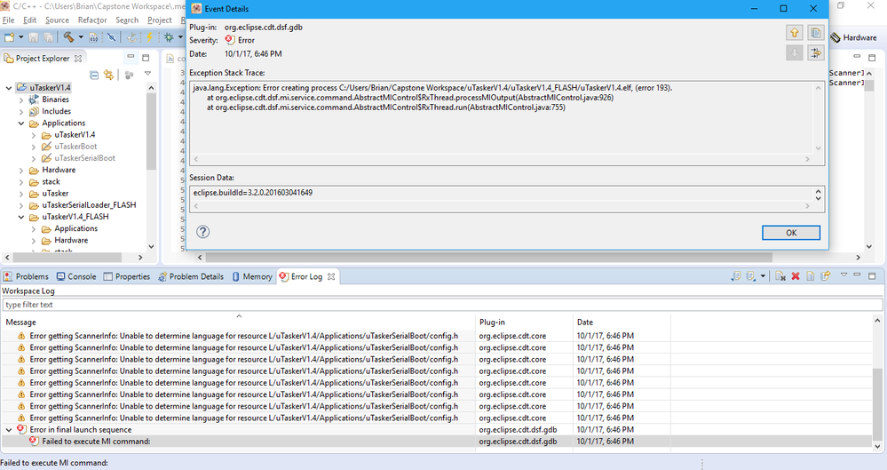
Task: Open the Hardware perspective button
Action: (853, 37)
